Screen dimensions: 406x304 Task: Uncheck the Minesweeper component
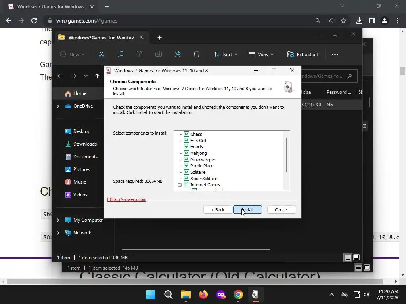coord(186,159)
